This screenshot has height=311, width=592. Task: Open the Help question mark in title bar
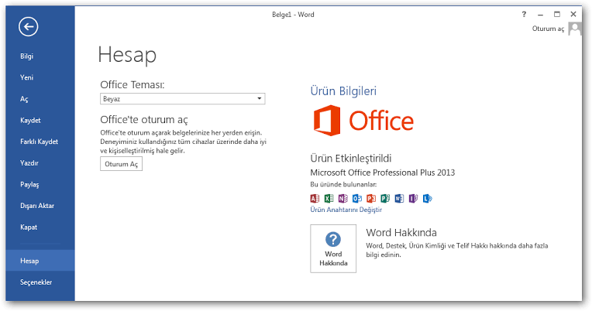click(524, 14)
